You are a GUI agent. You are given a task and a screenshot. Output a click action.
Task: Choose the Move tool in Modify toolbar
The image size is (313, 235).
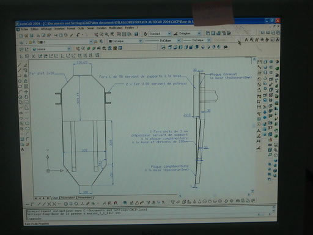pyautogui.click(x=26, y=91)
